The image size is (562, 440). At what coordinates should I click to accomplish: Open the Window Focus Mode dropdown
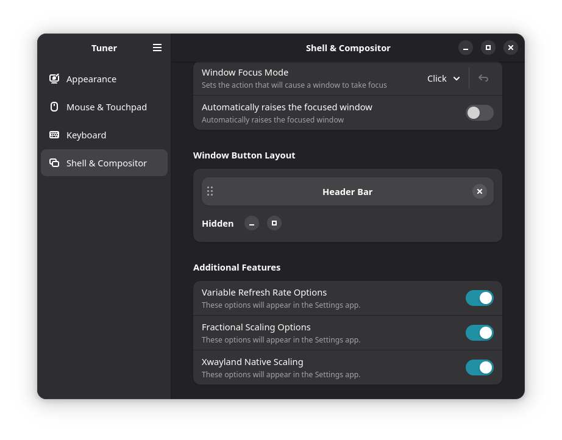pos(442,78)
